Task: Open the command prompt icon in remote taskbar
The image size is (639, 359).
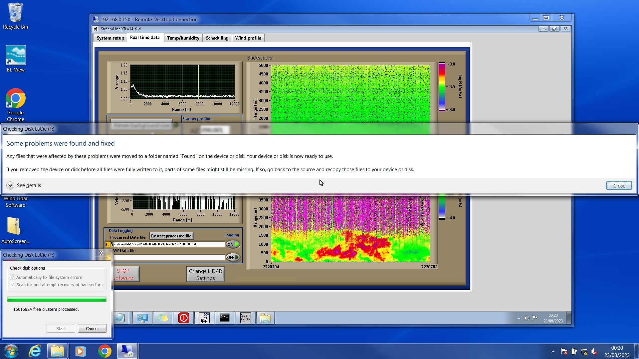Action: 225,318
